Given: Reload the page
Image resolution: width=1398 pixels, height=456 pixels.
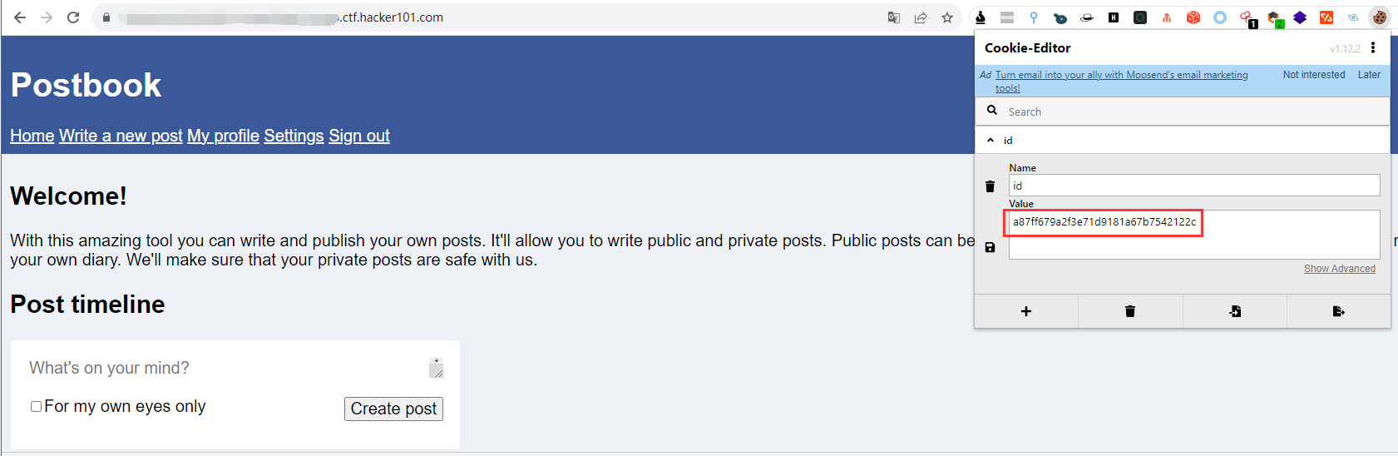Looking at the screenshot, I should pyautogui.click(x=73, y=17).
